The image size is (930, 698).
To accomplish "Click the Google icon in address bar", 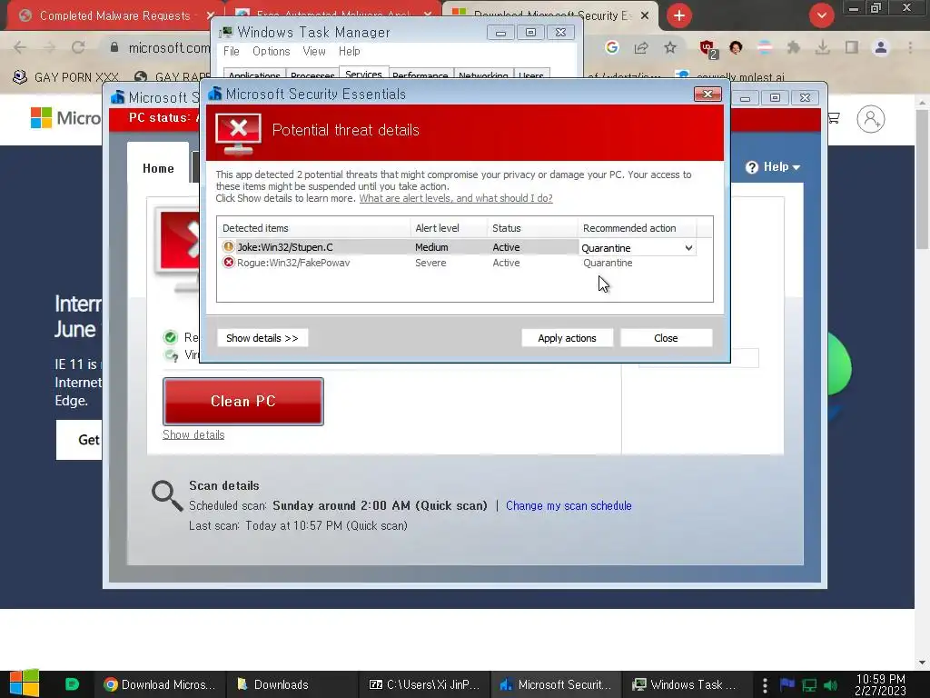I will 611,47.
